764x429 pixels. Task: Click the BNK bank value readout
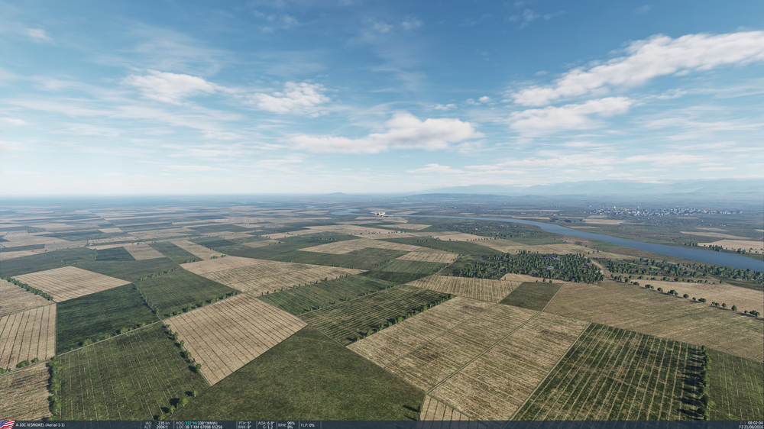tap(245, 427)
